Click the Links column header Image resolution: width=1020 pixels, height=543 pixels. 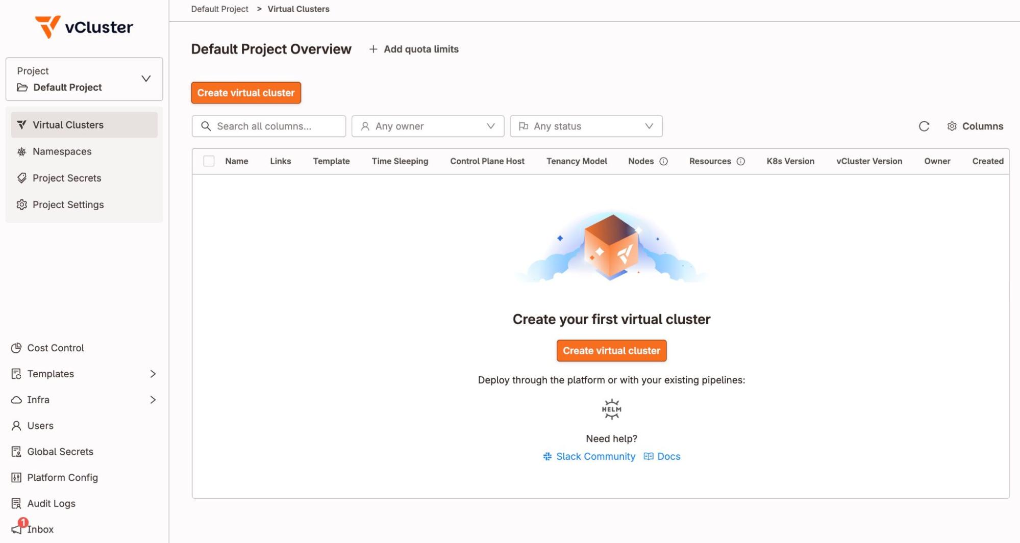pos(280,161)
